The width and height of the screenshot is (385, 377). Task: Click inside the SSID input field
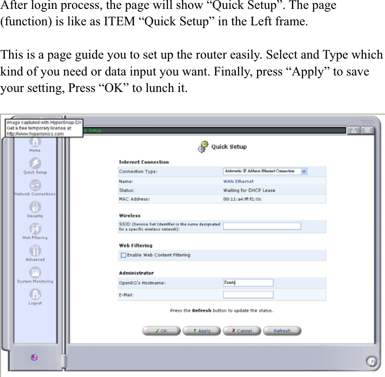(x=262, y=226)
